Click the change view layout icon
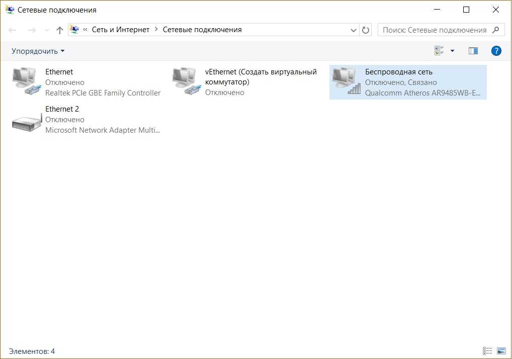 coord(439,51)
